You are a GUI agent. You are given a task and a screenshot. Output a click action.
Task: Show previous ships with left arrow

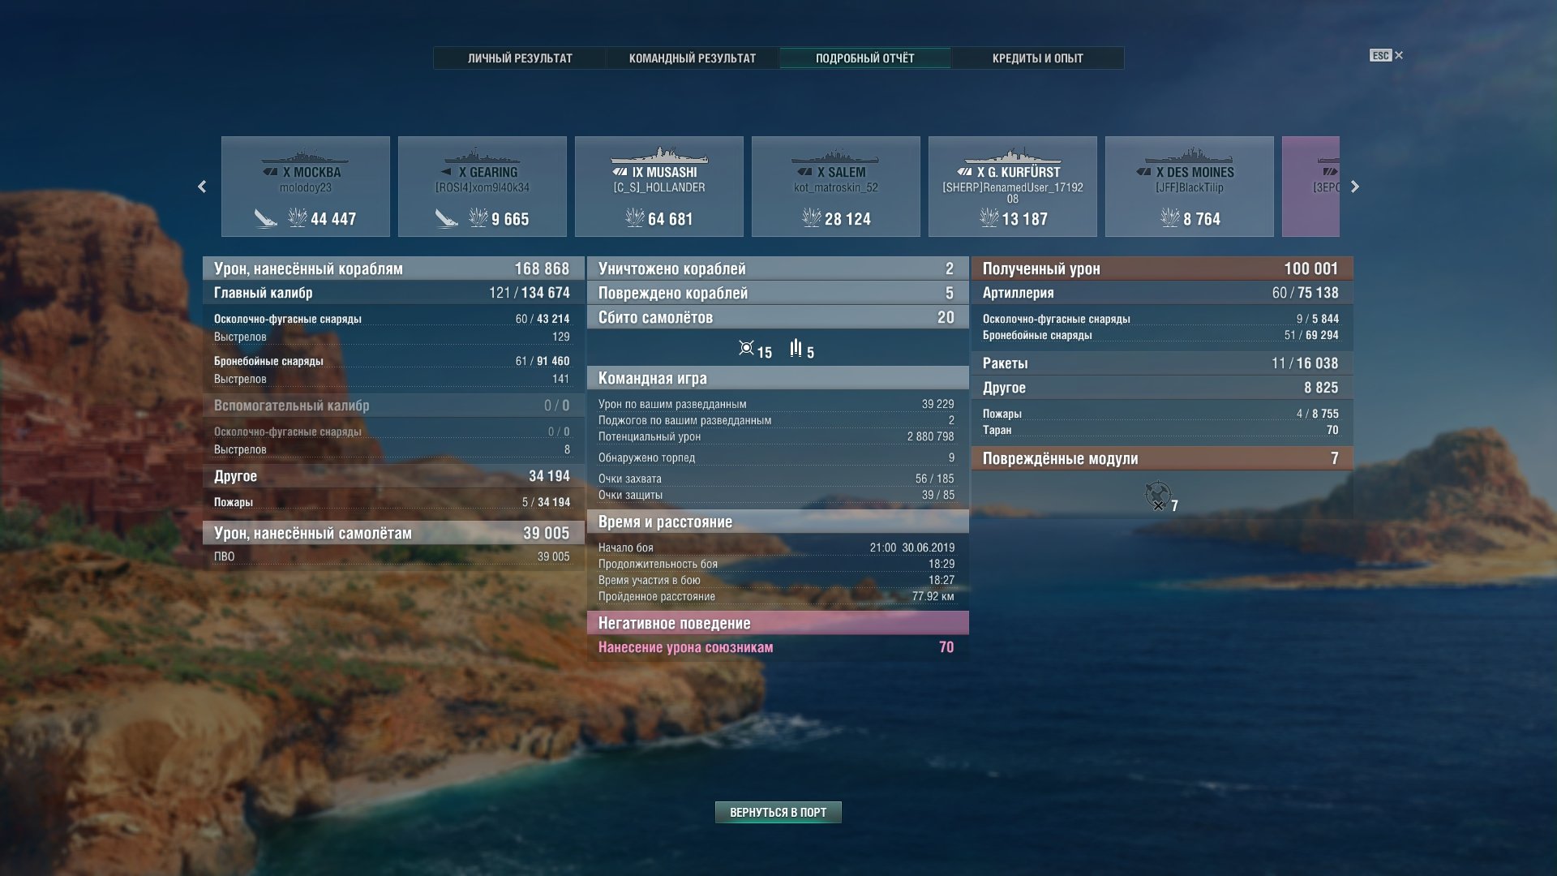pos(202,187)
